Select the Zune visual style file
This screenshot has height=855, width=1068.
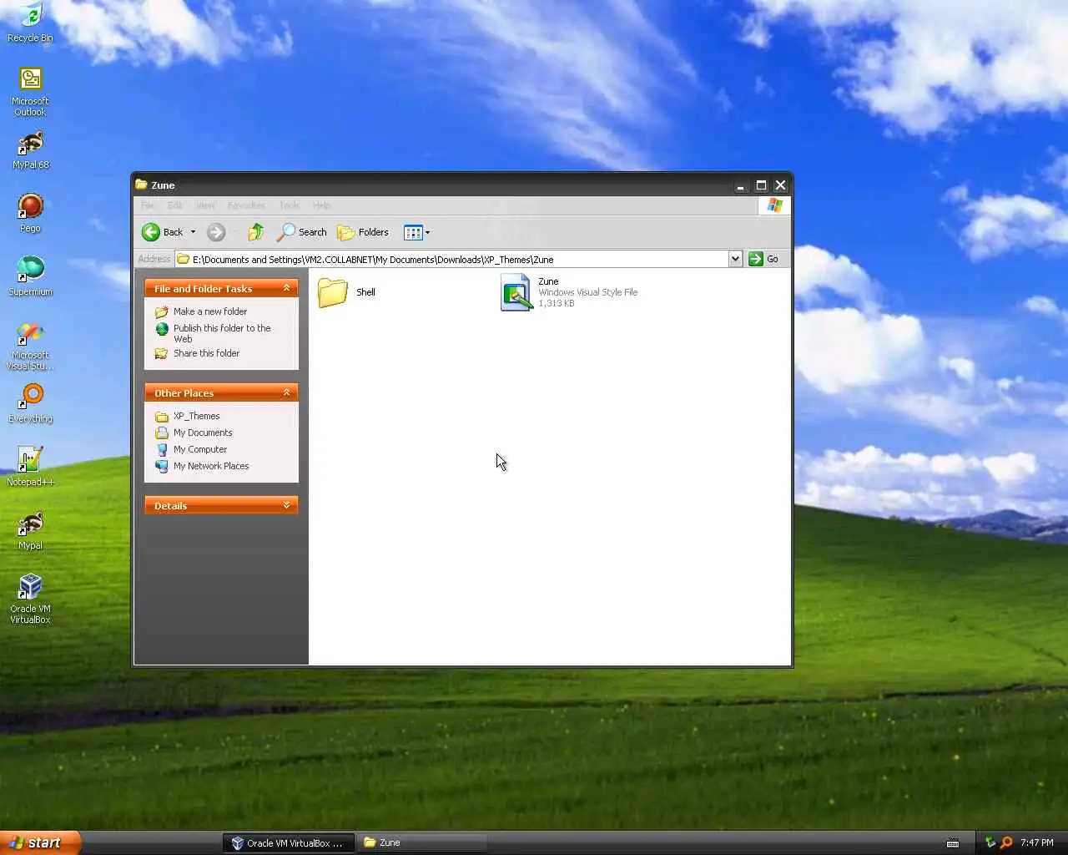click(569, 292)
